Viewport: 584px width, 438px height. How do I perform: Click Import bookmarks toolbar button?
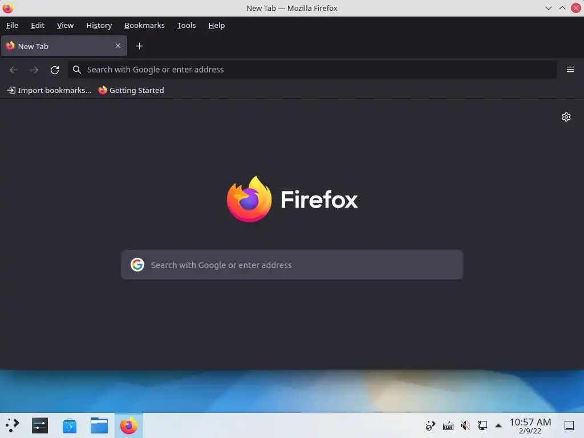[x=49, y=90]
